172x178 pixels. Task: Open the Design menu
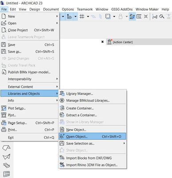pos(35,9)
